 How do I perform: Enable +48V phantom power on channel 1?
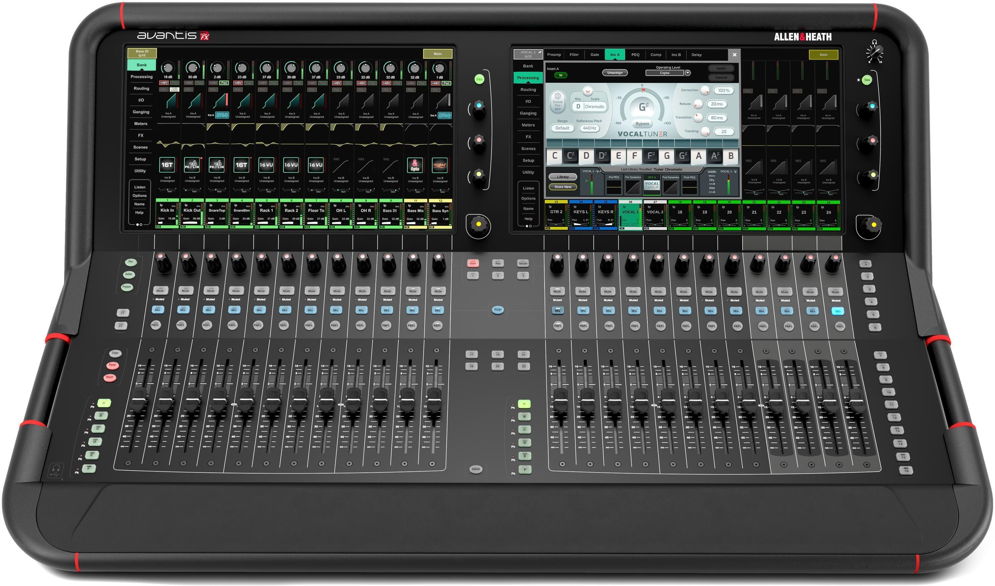point(164,83)
